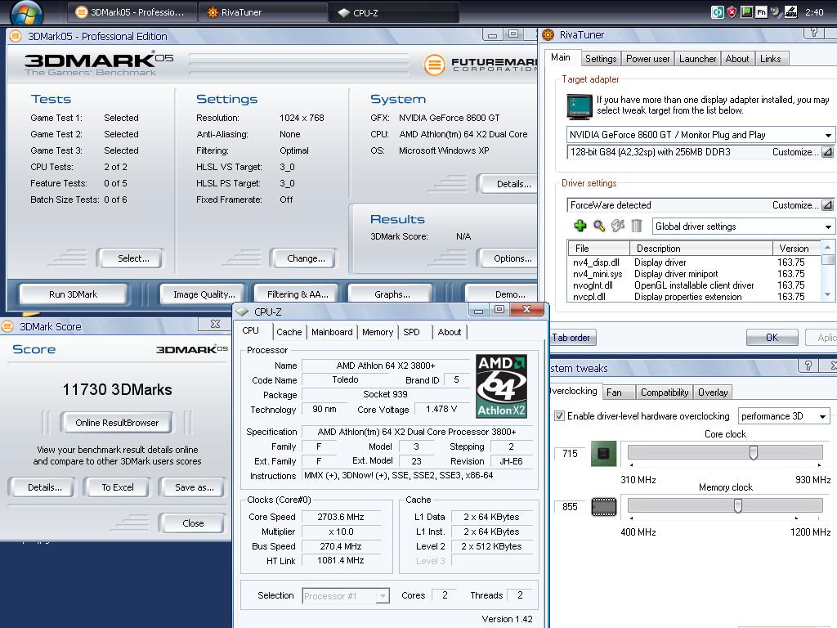Click the Online ResultBrowser button
Image resolution: width=837 pixels, height=628 pixels.
[117, 423]
